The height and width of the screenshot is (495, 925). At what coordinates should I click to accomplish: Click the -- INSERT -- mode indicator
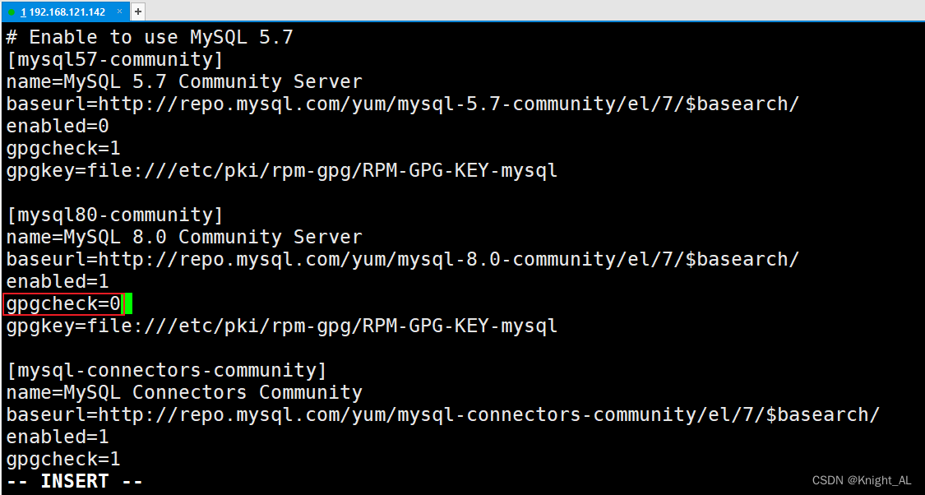pos(72,481)
